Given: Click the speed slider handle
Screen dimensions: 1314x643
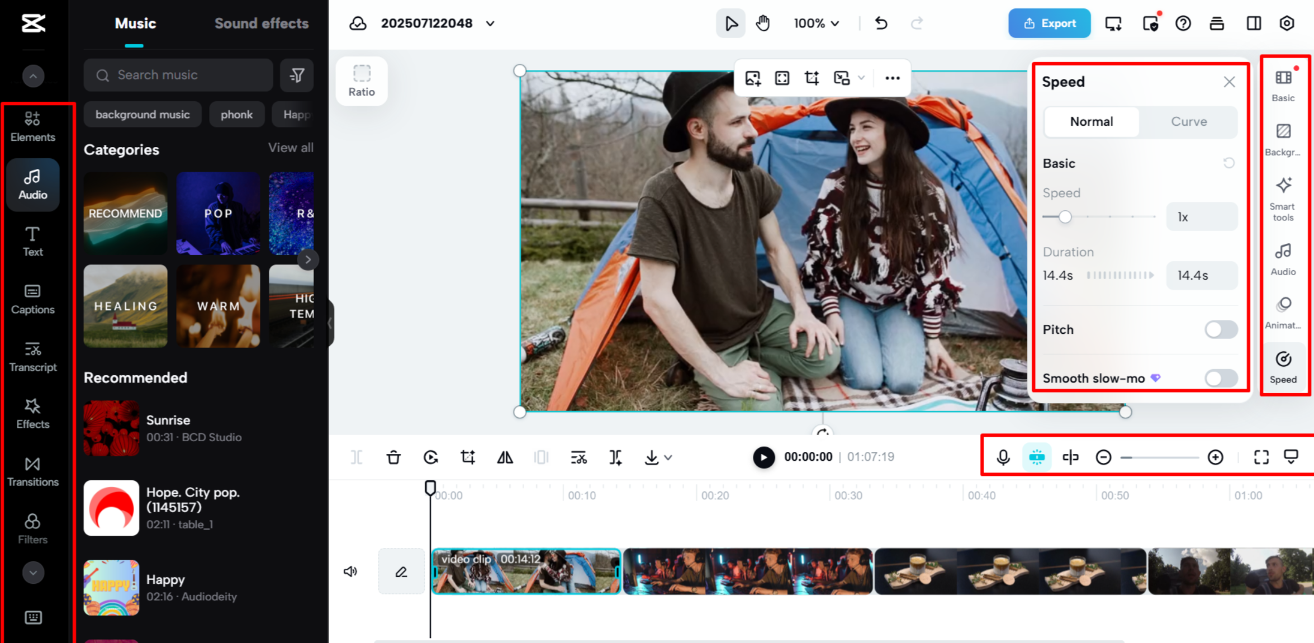Looking at the screenshot, I should 1065,217.
